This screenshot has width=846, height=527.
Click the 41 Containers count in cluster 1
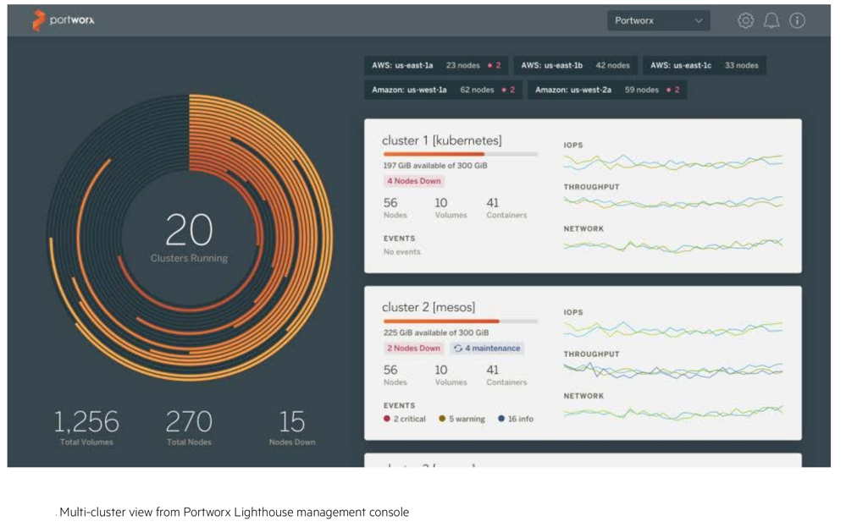coord(506,208)
